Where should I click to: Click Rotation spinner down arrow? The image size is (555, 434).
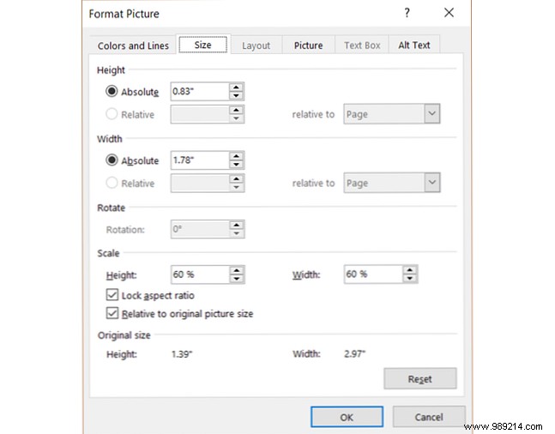click(237, 233)
